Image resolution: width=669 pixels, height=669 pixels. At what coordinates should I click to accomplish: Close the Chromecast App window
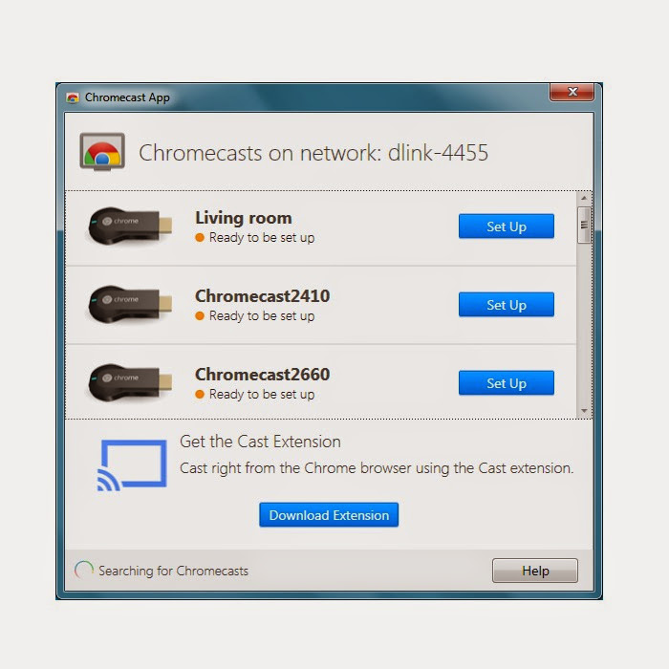click(572, 92)
